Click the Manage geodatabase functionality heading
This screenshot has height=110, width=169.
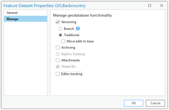82,15
